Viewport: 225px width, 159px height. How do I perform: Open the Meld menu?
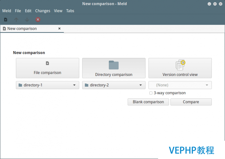[x=7, y=11]
